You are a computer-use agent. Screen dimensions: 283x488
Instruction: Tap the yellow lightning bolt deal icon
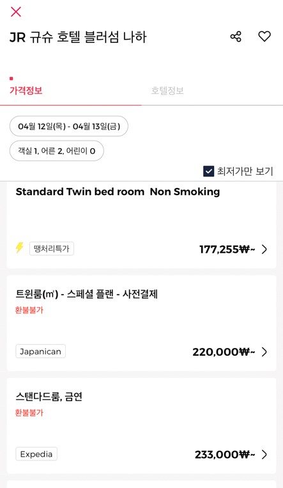[x=20, y=248]
